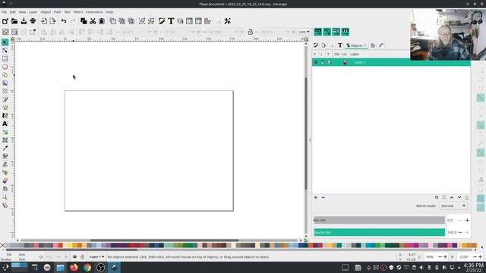Click the Copy icon in the toolbar

click(x=84, y=21)
